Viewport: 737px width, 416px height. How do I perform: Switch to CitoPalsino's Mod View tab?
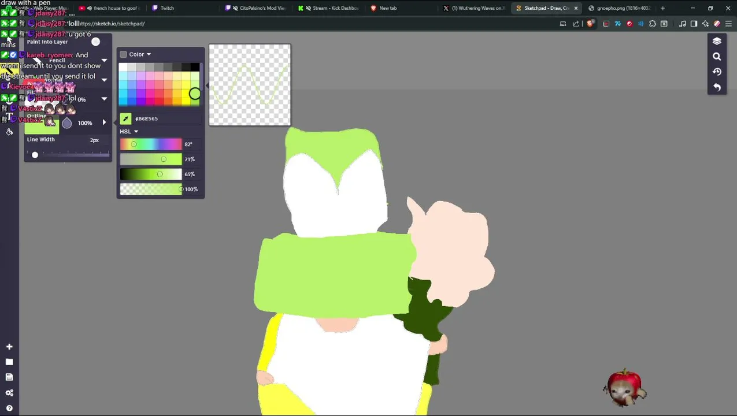click(257, 8)
